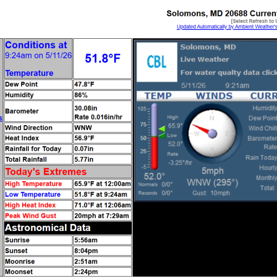Click the Normals 0/0° text
This screenshot has height=277, width=277.
pos(155,184)
